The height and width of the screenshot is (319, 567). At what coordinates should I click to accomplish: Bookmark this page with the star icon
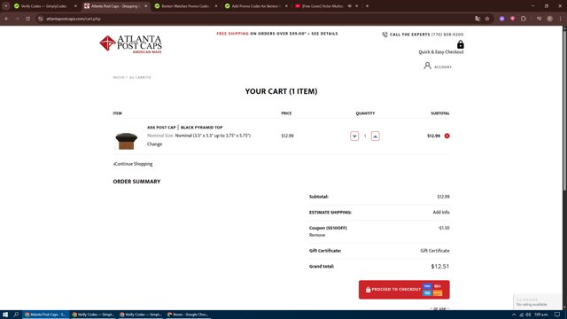pos(487,19)
